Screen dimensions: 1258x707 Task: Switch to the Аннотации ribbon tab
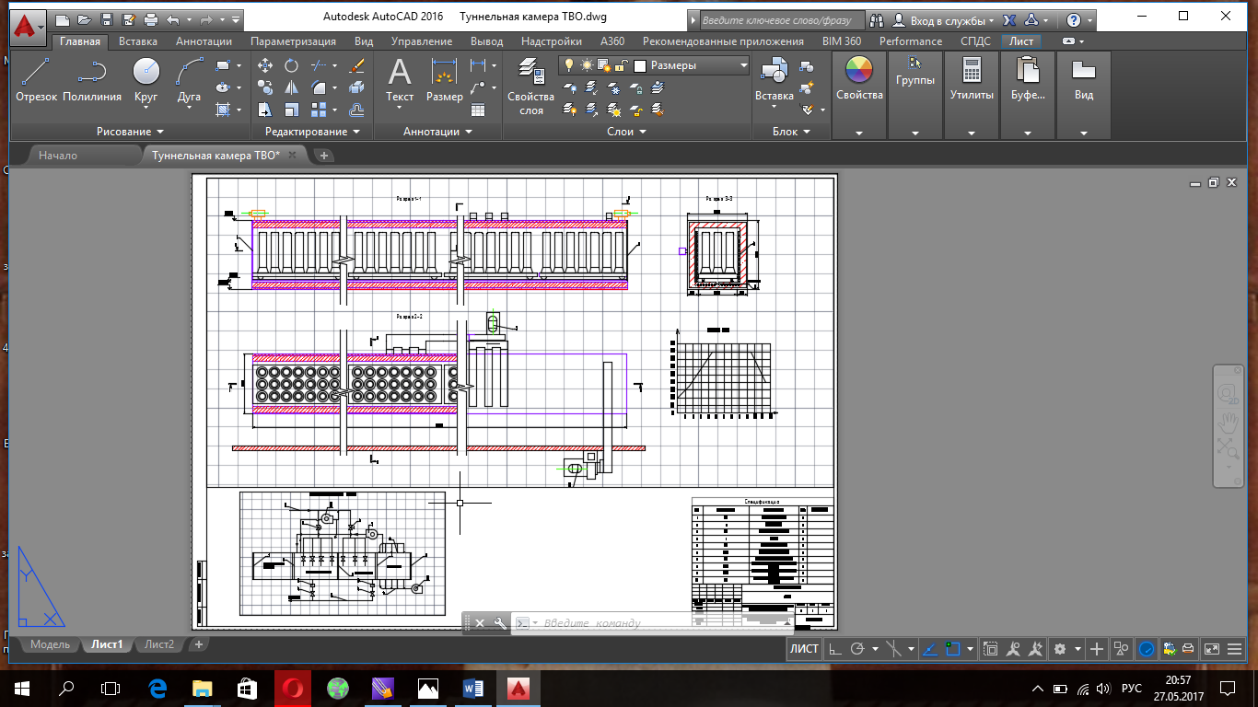pyautogui.click(x=204, y=41)
